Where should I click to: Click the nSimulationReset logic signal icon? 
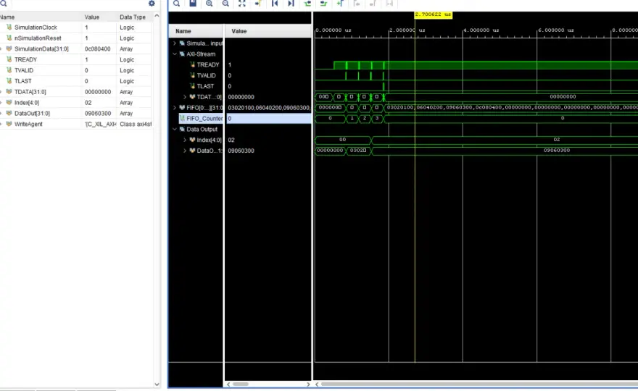(x=9, y=38)
